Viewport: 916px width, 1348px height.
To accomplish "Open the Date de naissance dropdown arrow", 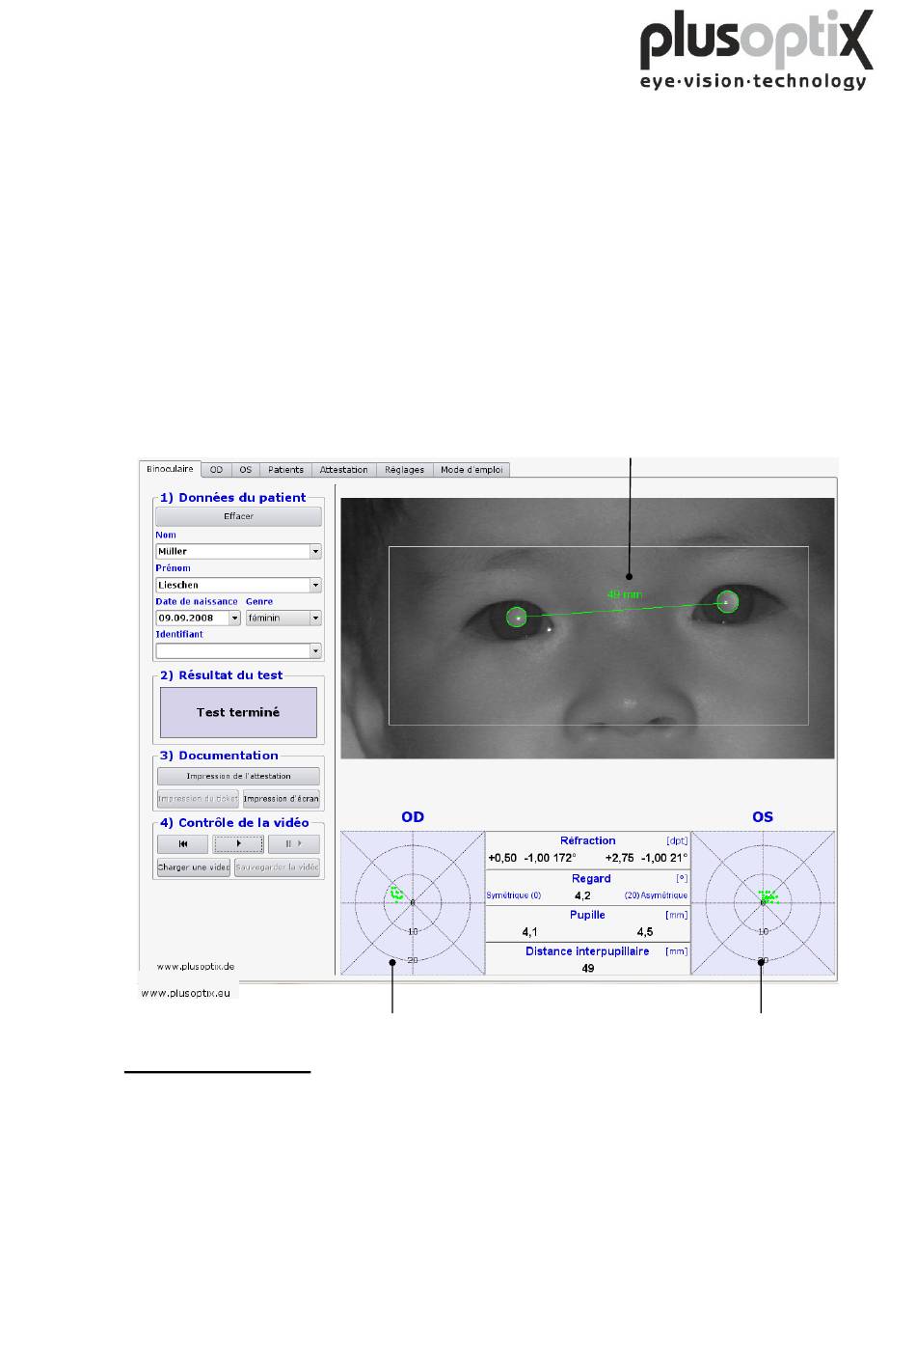I will [x=235, y=618].
